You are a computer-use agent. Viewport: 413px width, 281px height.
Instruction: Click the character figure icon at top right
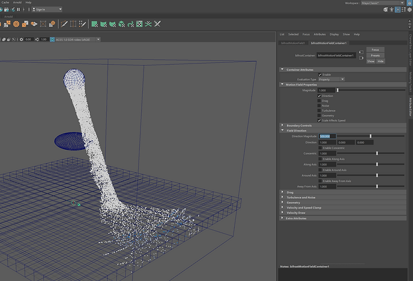click(391, 10)
